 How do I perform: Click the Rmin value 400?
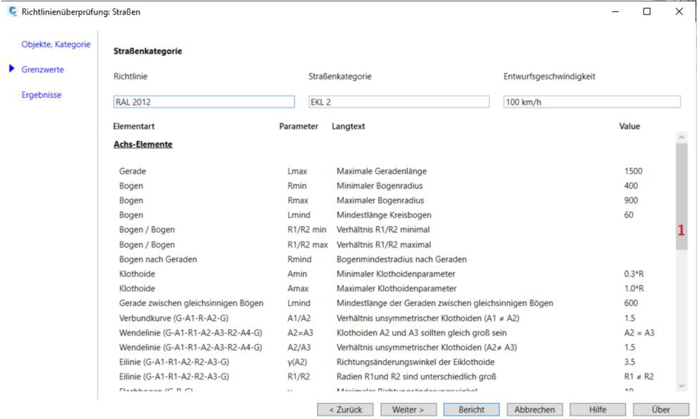click(x=631, y=186)
